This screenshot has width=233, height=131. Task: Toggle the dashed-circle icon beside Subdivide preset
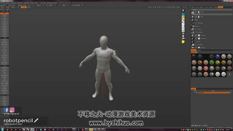pos(196,23)
